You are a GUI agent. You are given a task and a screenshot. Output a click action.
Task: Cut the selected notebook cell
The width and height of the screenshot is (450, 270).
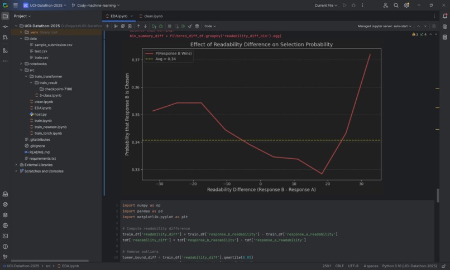[x=116, y=26]
